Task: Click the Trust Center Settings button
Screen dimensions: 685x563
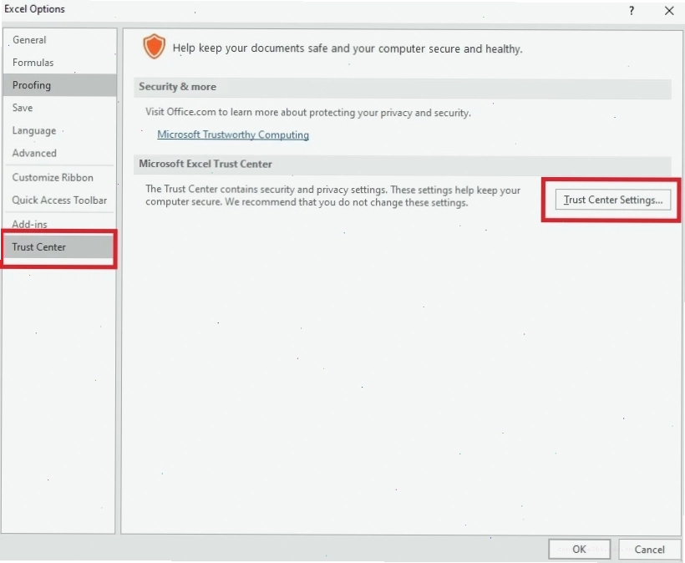Action: click(x=613, y=200)
